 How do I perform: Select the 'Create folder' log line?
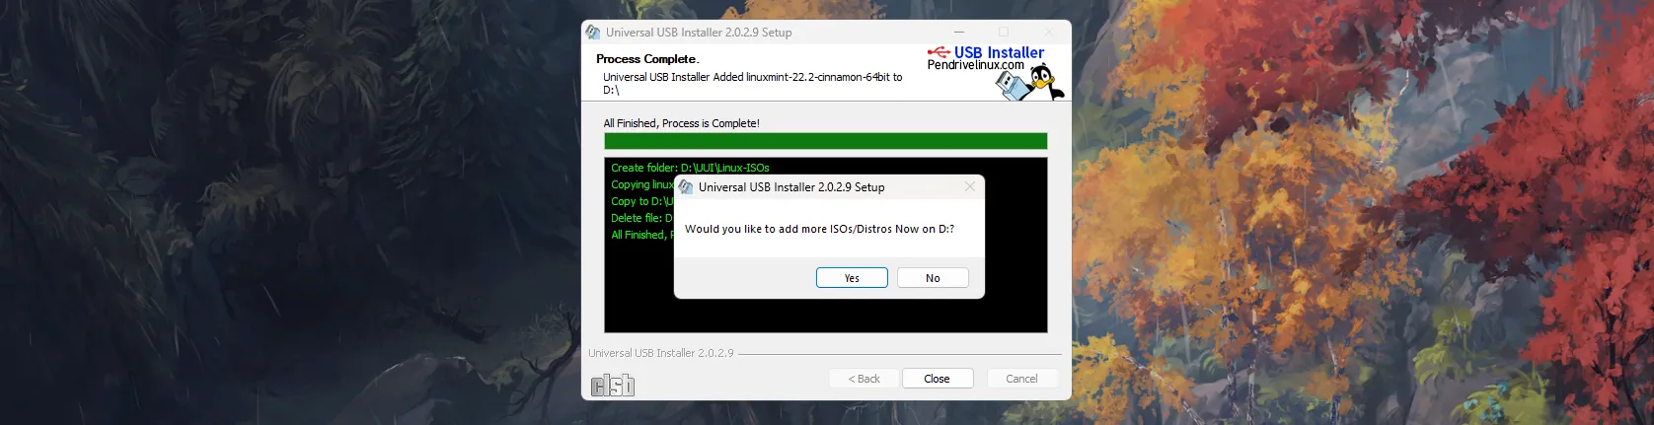[690, 168]
